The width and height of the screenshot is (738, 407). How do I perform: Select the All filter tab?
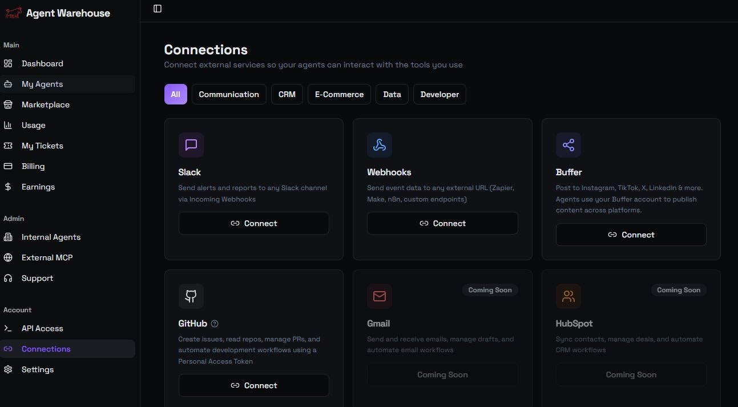pos(175,94)
